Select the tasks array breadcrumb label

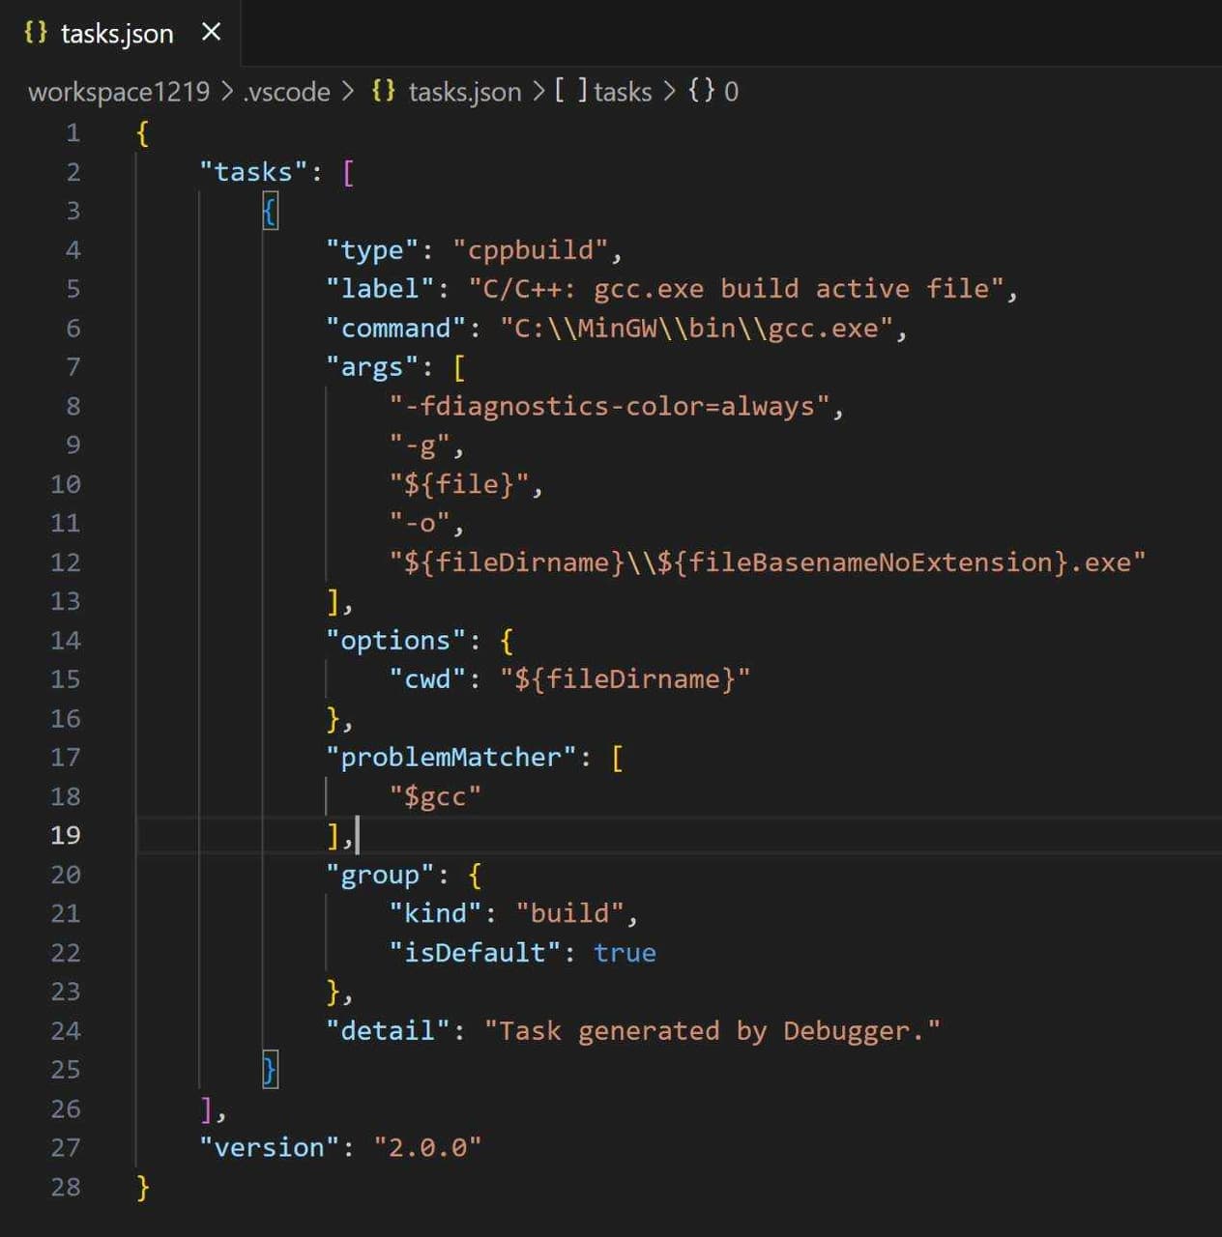[623, 92]
